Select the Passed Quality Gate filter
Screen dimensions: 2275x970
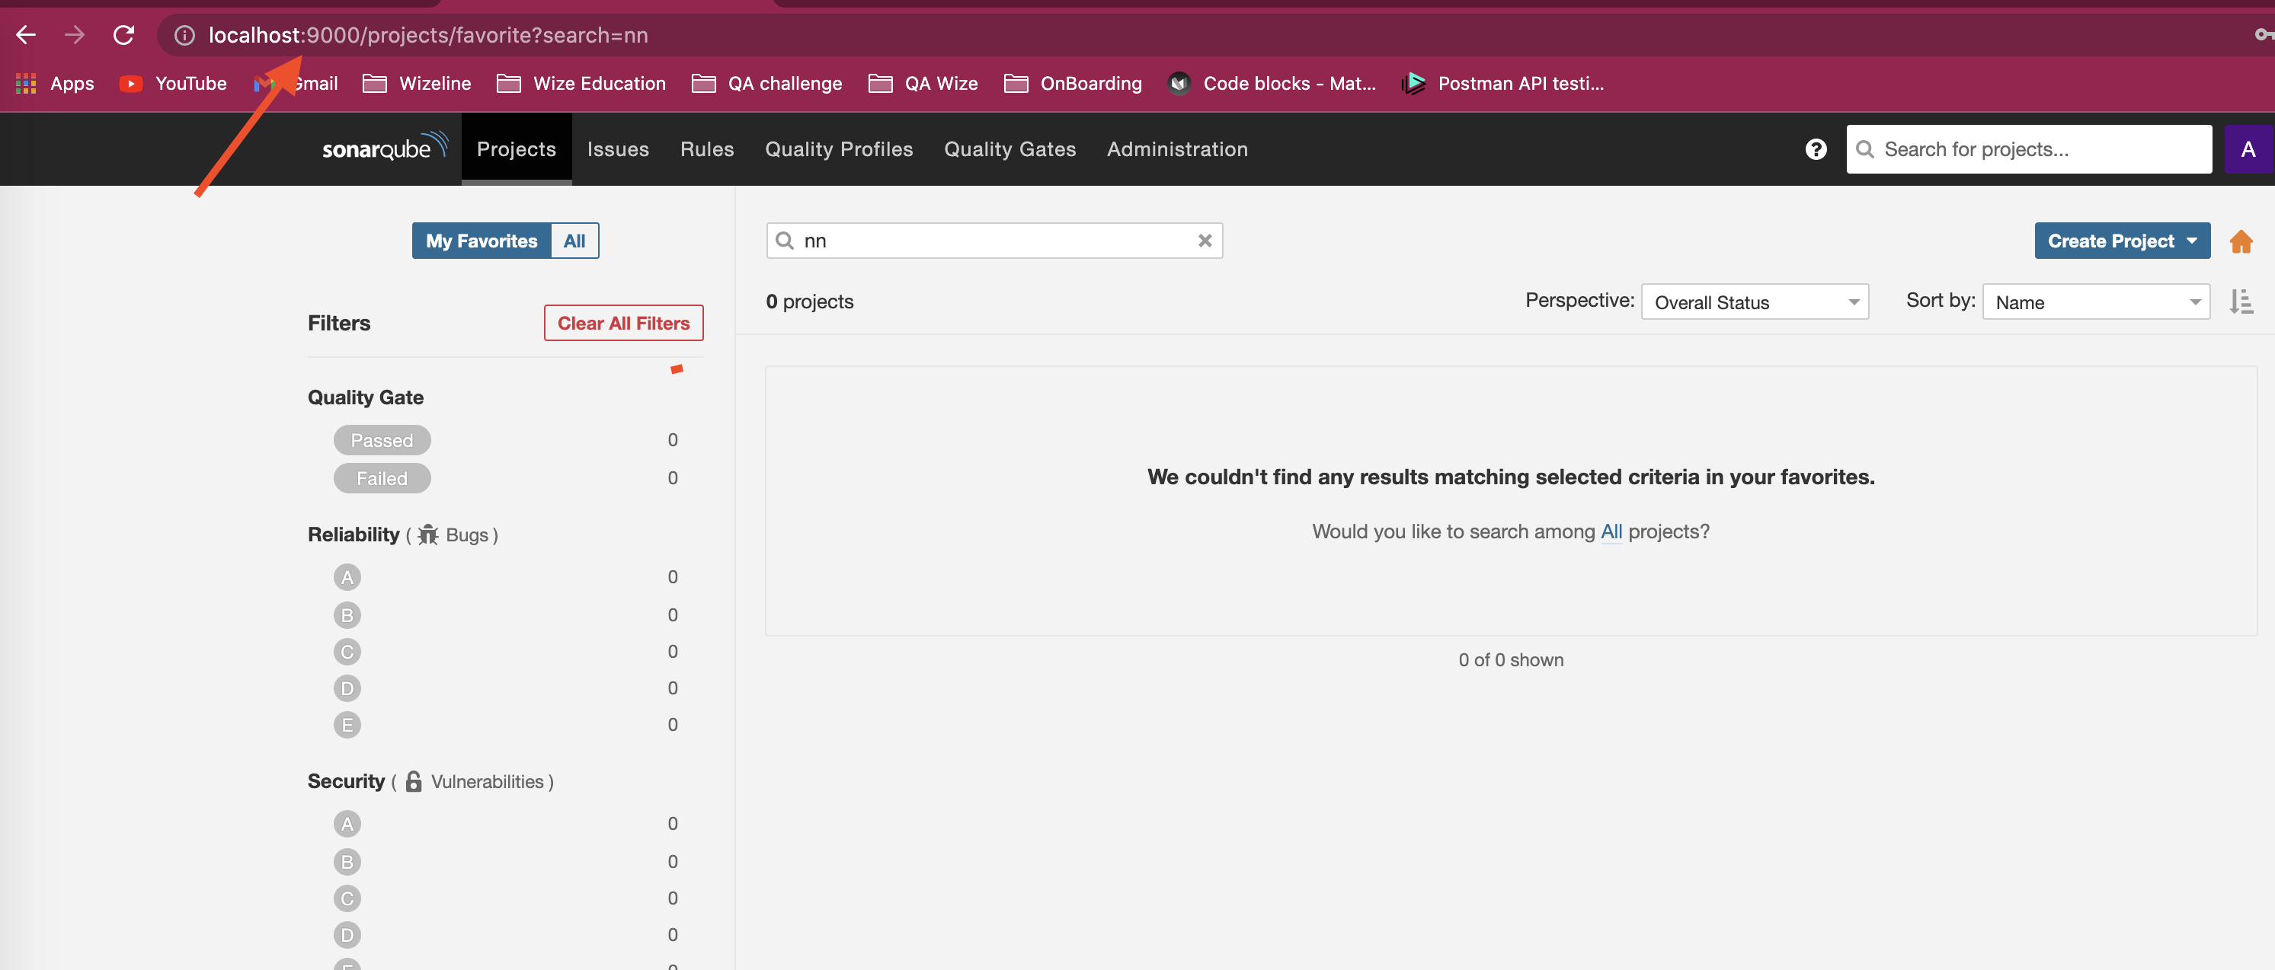pos(382,439)
